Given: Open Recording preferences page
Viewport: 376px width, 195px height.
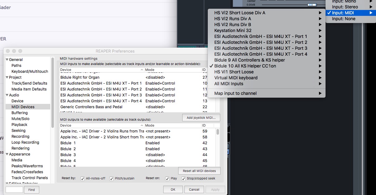Looking at the screenshot, I should pyautogui.click(x=20, y=137).
